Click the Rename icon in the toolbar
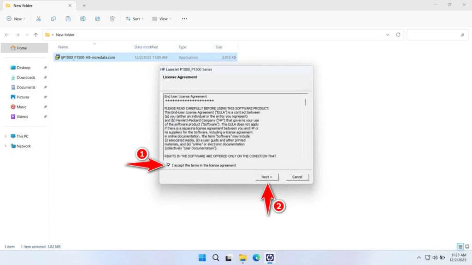The image size is (472, 265). [83, 18]
